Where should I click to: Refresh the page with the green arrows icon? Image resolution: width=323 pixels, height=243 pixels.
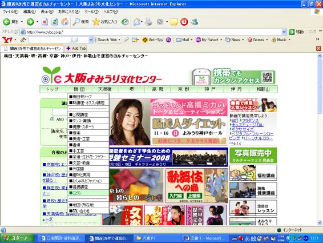tap(55, 22)
